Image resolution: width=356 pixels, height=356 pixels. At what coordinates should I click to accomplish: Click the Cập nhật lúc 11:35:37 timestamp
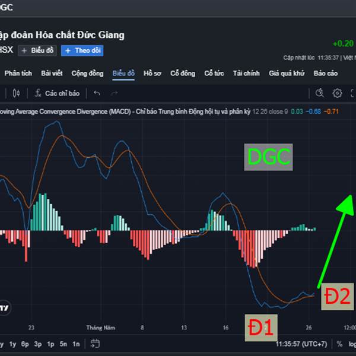(311, 58)
